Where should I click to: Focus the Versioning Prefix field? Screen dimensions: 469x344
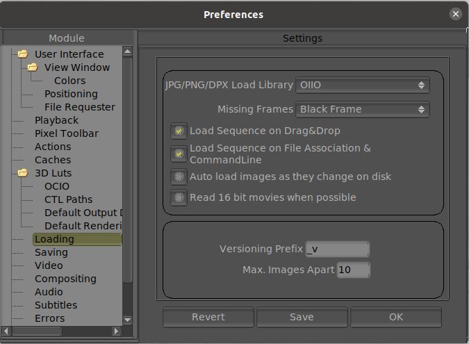pos(338,249)
